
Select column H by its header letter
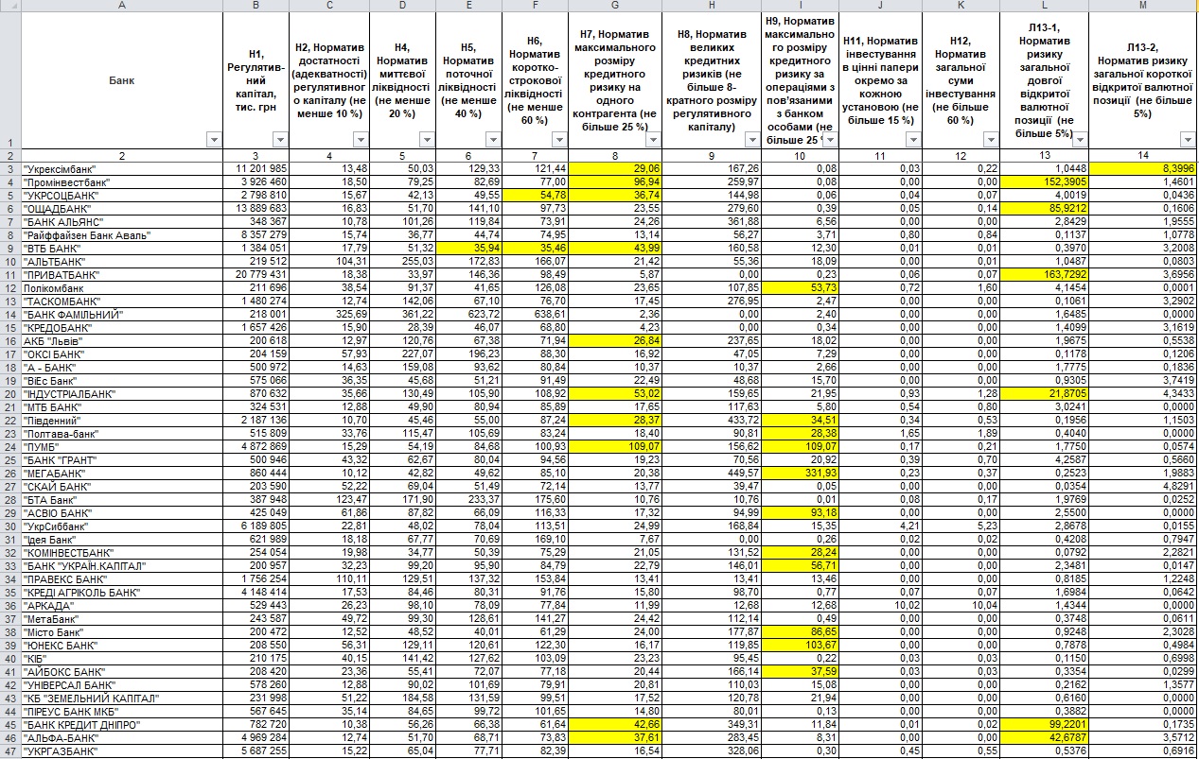pos(714,6)
